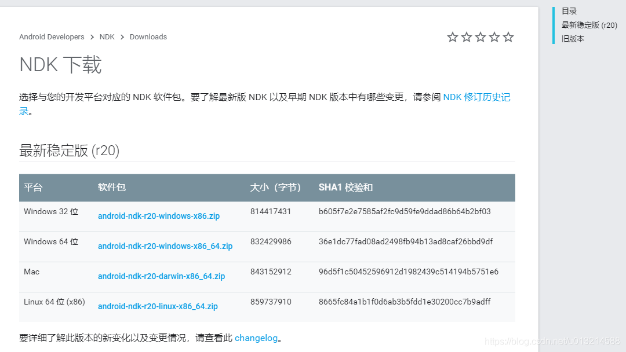The height and width of the screenshot is (352, 626).
Task: Select checksum starting b605f7e2e7585
Action: [x=405, y=212]
